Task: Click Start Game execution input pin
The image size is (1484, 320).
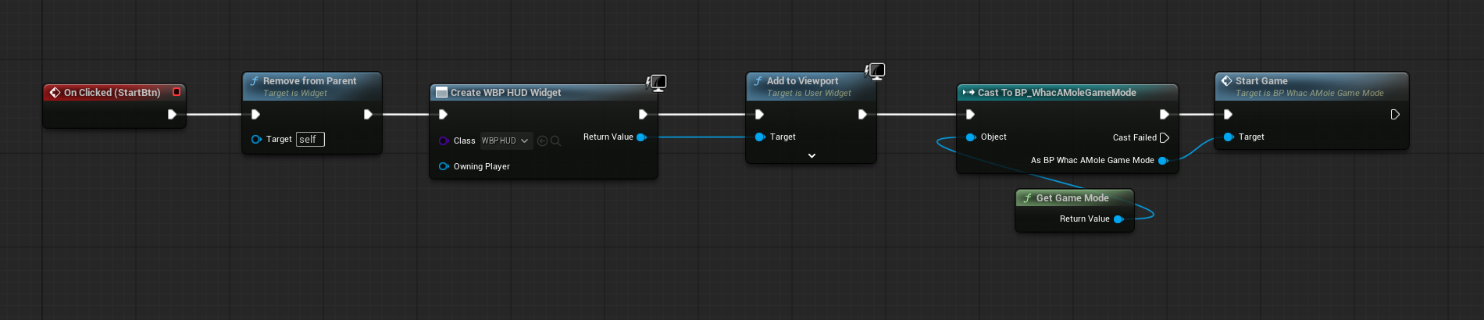Action: click(1228, 115)
